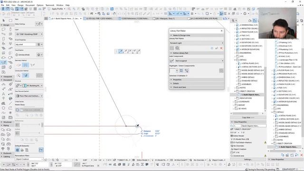Screen dimensions: 304x171
Task: Toggle the second polyline option in the pet palette
Action: 125,51
